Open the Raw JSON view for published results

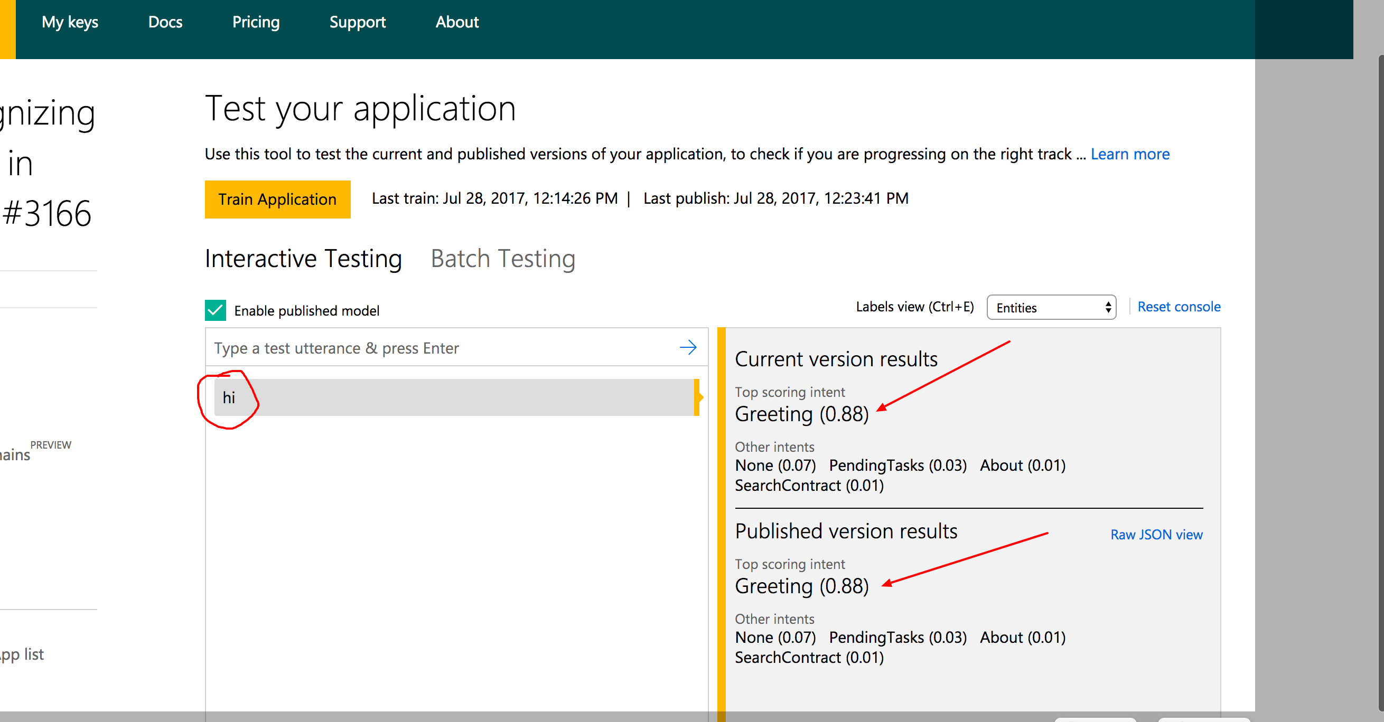tap(1156, 534)
